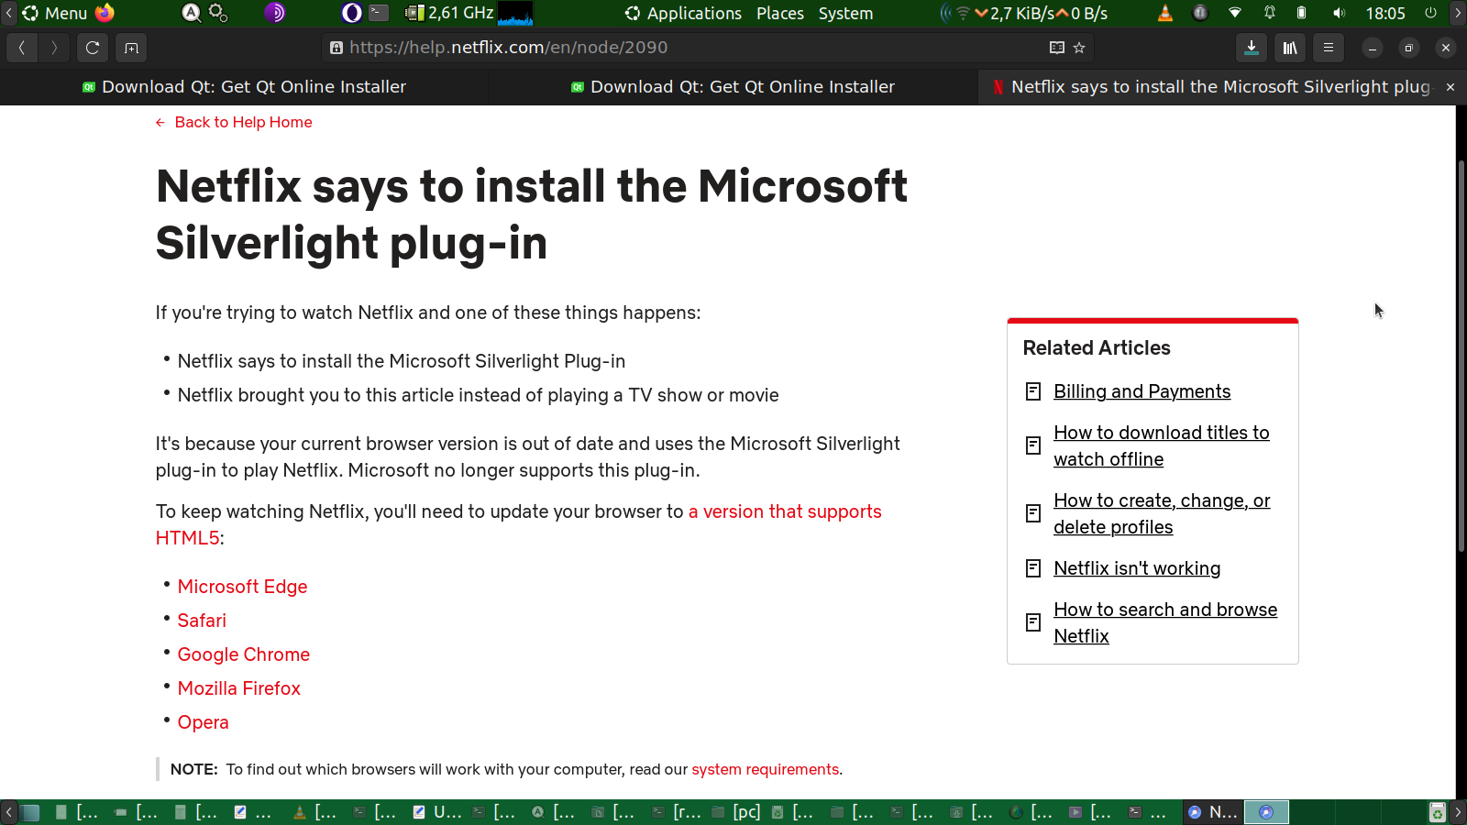Screen dimensions: 1467x825
Task: Launch Tor Browser purple icon in panel
Action: pos(274,13)
